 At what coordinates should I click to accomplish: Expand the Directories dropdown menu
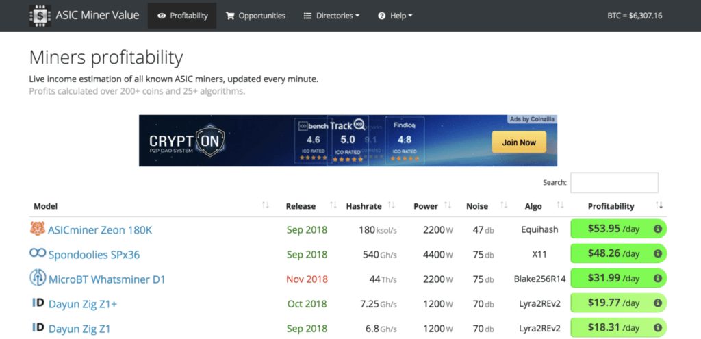tap(331, 16)
